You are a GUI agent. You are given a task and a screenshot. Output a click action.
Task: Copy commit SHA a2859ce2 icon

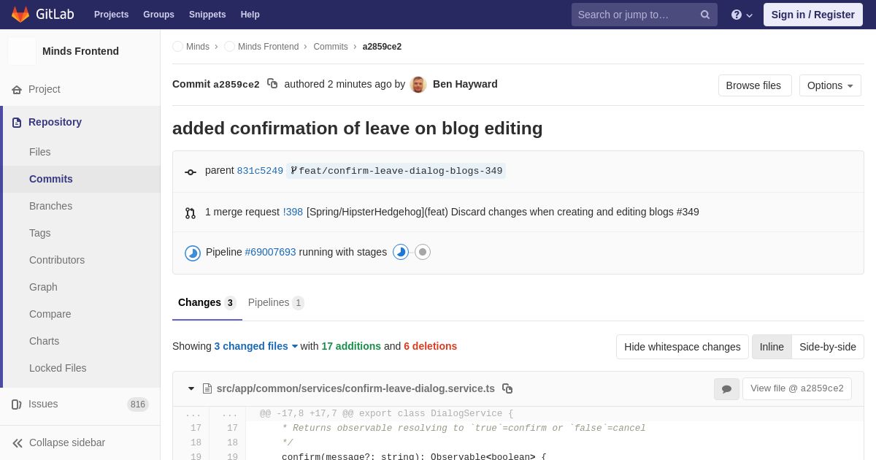pyautogui.click(x=272, y=84)
